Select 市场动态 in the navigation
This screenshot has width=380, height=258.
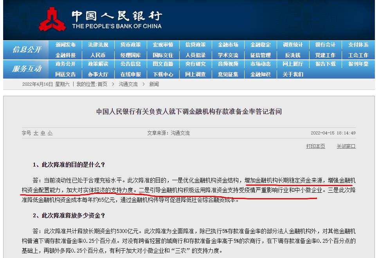click(260, 64)
